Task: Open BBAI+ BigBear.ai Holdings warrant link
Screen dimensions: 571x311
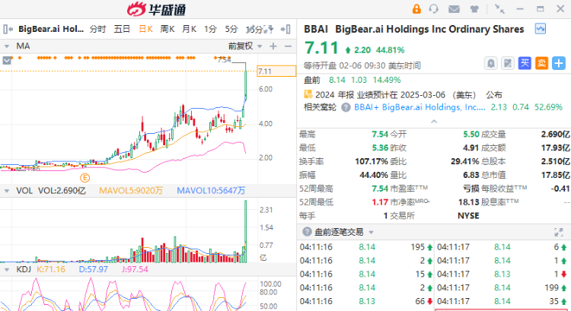Action: click(419, 107)
